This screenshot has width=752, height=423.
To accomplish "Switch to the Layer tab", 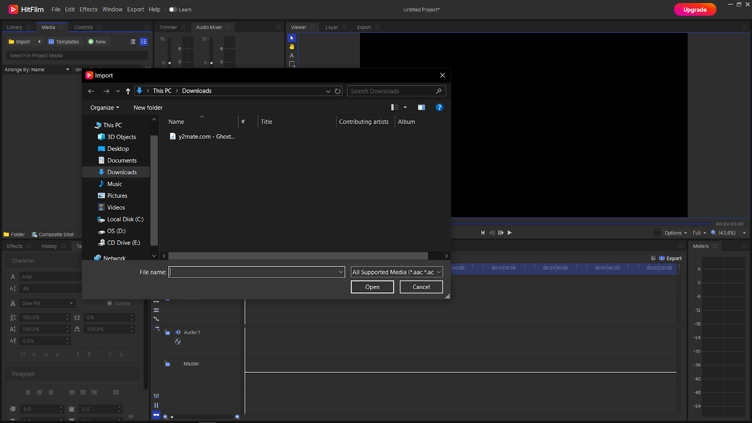I will pos(332,27).
